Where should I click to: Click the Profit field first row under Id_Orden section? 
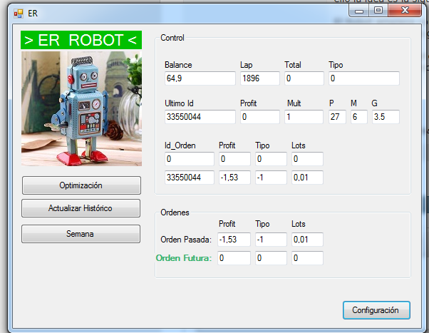click(x=234, y=159)
